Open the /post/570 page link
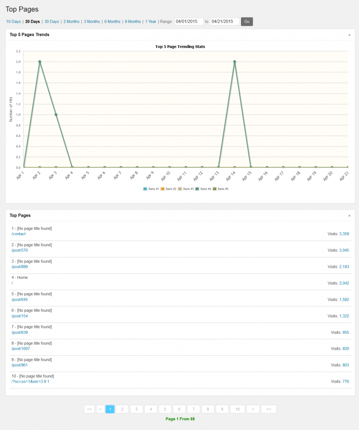This screenshot has height=430, width=359. (x=20, y=250)
